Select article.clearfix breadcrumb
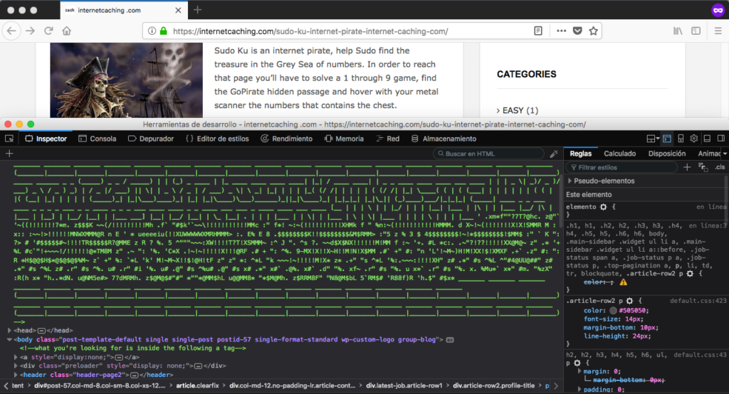Image resolution: width=729 pixels, height=394 pixels. 197,385
